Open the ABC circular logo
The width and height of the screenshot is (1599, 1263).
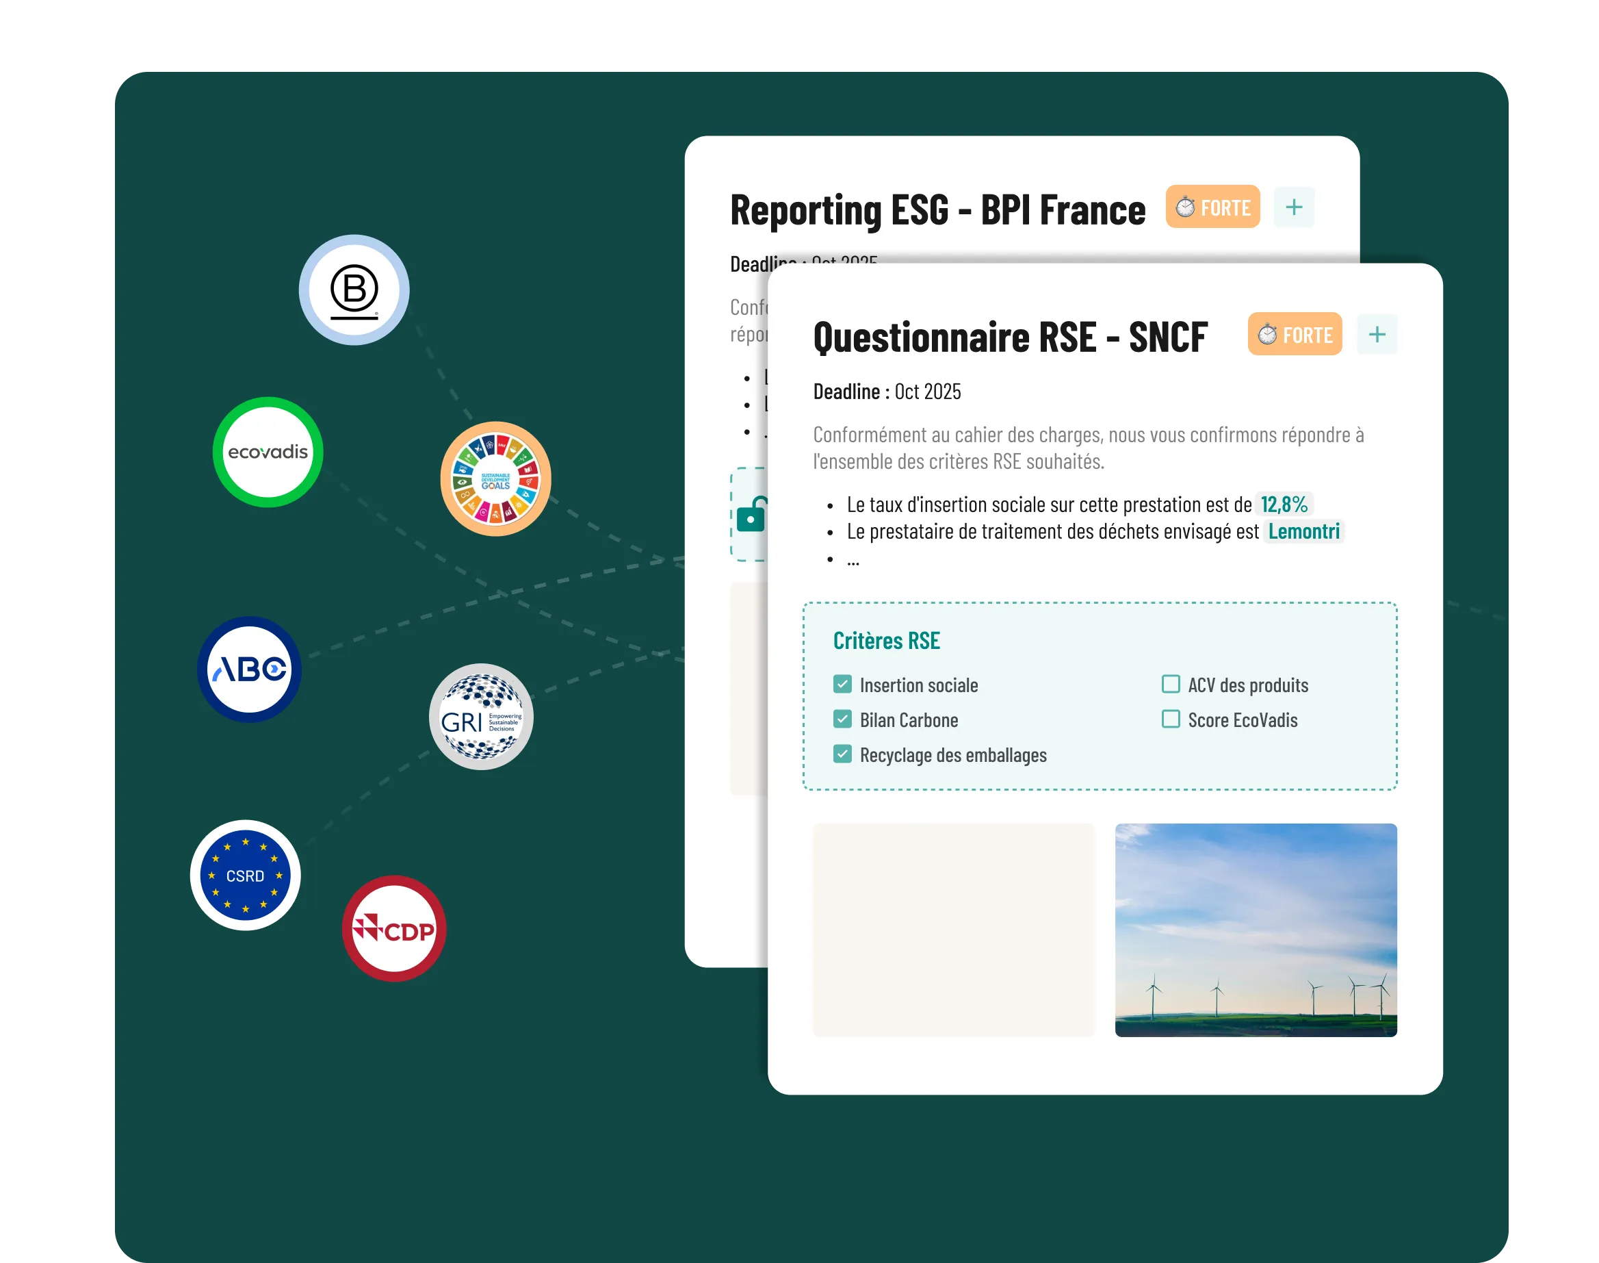[x=250, y=669]
